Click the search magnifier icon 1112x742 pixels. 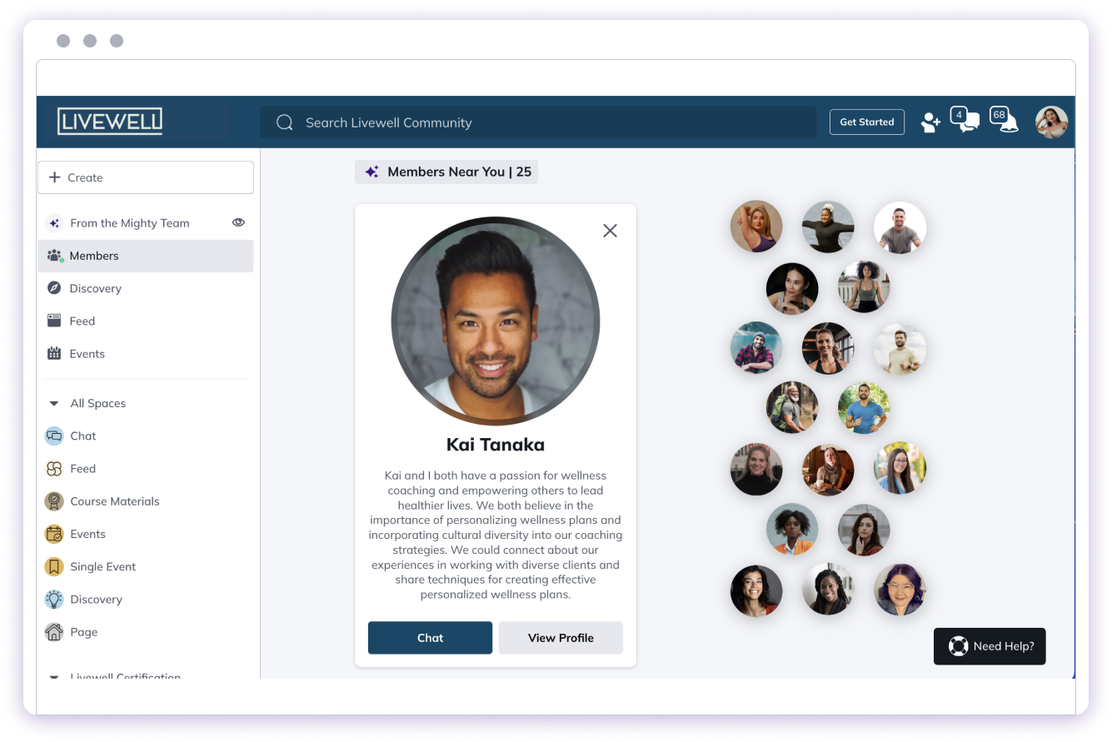pyautogui.click(x=284, y=122)
